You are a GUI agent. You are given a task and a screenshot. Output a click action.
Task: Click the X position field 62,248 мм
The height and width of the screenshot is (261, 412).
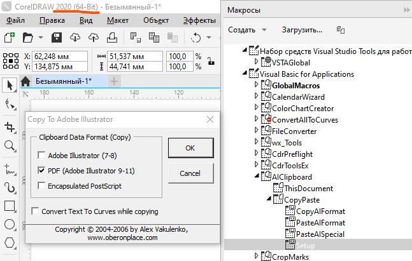(60, 57)
